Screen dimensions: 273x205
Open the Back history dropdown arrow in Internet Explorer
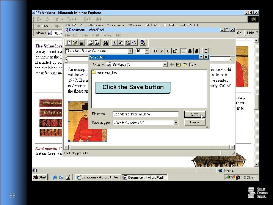(52, 26)
